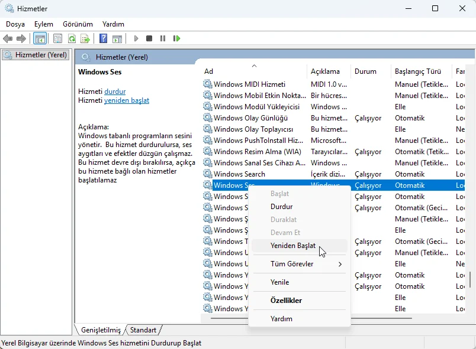Click the Properties toolbar icon
476x349 pixels.
click(x=57, y=38)
